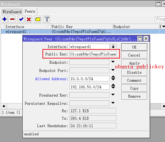Click the blue checkmark enable icon
This screenshot has width=165, height=142.
[x=21, y=19]
